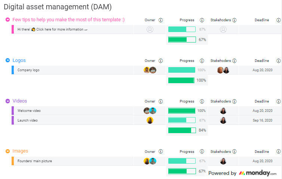Collapse the Images group

(8, 151)
